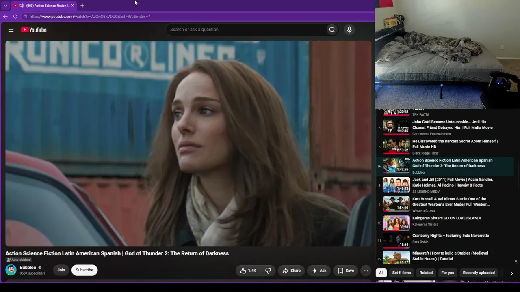Open more actions three-dot menu
The height and width of the screenshot is (292, 520).
(366, 271)
